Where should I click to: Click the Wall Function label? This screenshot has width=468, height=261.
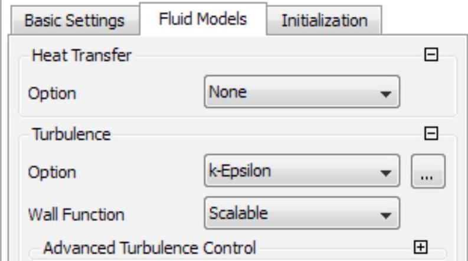coord(76,214)
